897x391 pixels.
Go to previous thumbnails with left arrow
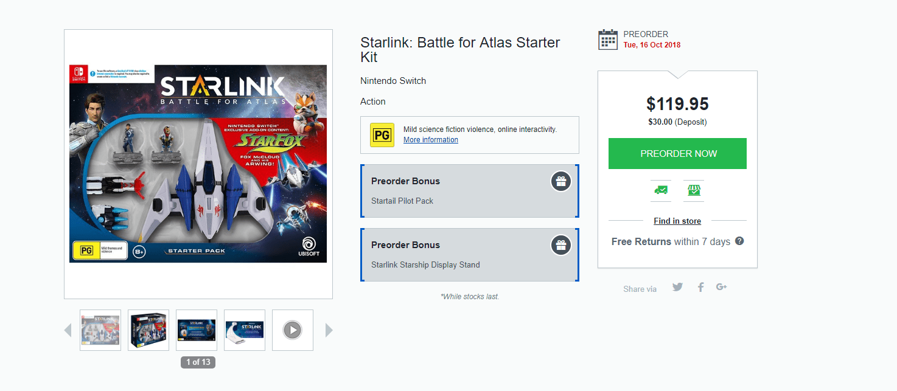pyautogui.click(x=68, y=330)
